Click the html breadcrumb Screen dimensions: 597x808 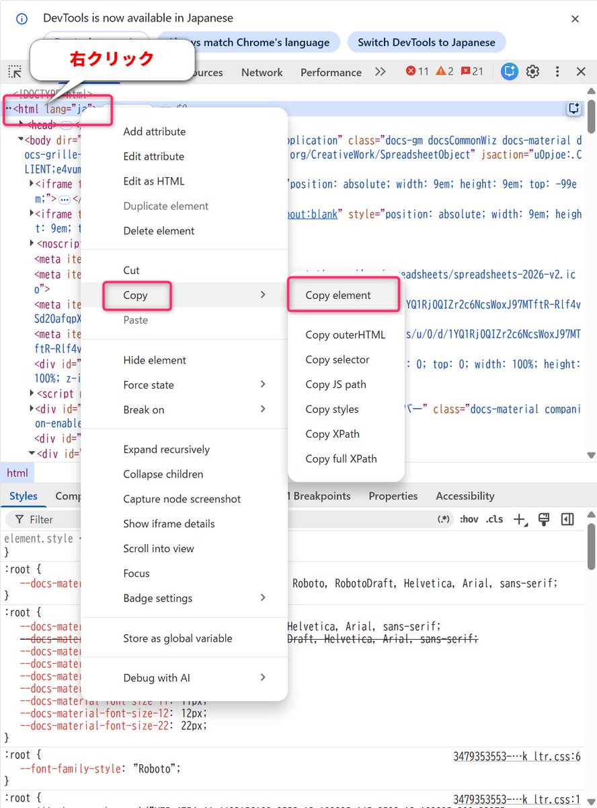coord(17,473)
